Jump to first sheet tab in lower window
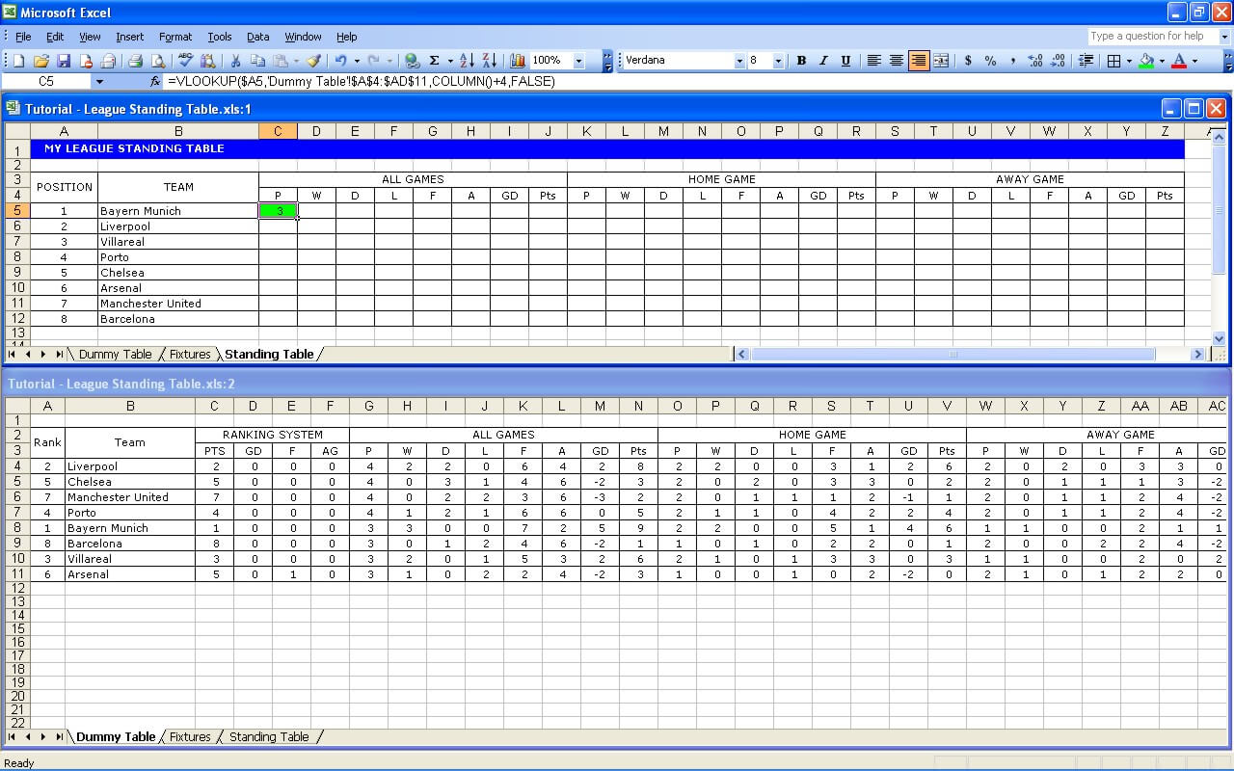 [x=13, y=737]
